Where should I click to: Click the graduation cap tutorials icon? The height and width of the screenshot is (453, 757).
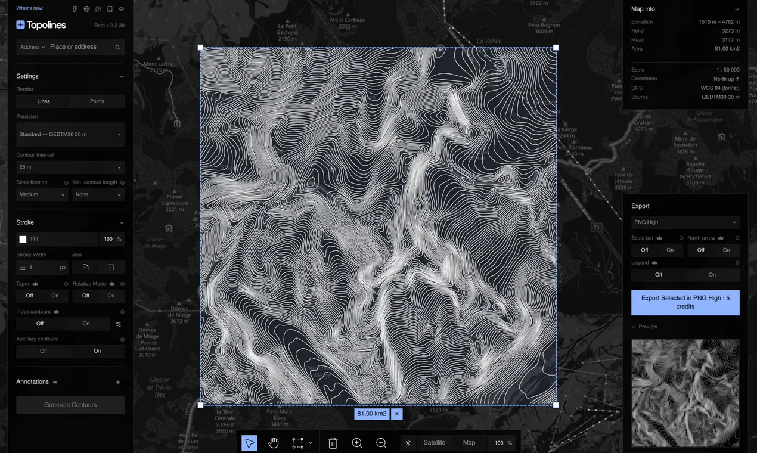(122, 9)
